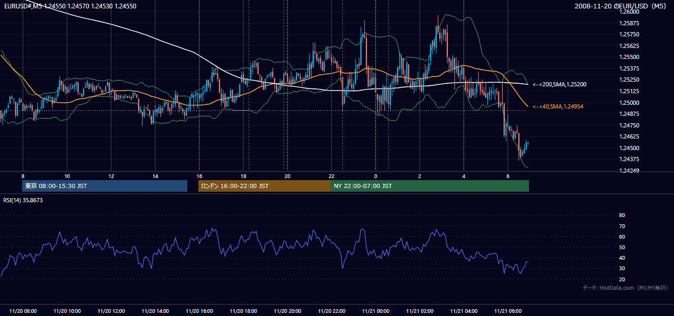Select the 40 SMA 1.24954 label
This screenshot has width=674, height=316.
click(x=558, y=106)
